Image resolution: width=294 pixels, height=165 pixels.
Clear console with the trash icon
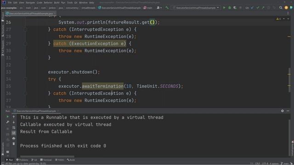14,143
